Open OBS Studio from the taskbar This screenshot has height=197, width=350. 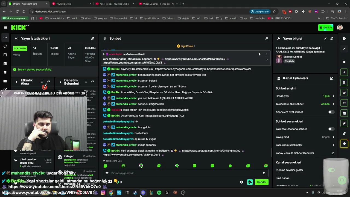[183, 193]
